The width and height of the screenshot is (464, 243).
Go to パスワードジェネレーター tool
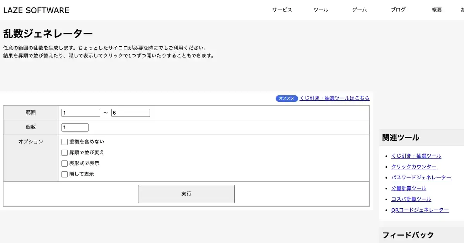coord(421,178)
